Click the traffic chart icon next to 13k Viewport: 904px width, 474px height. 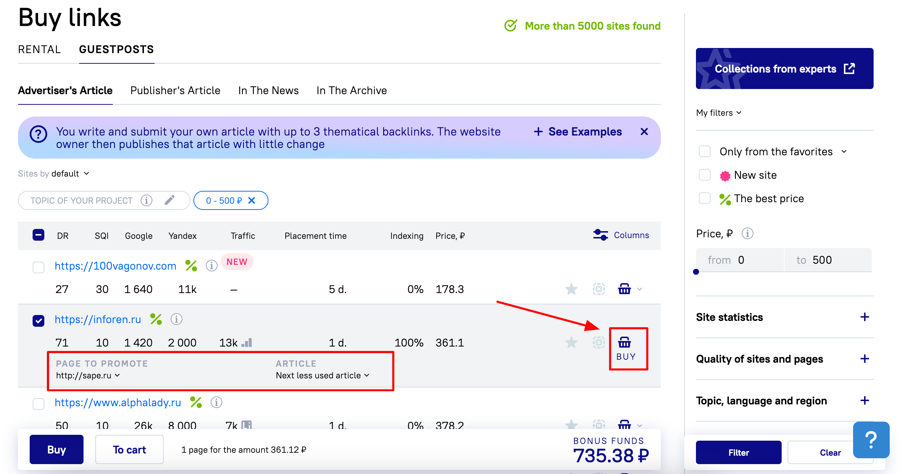coord(247,342)
